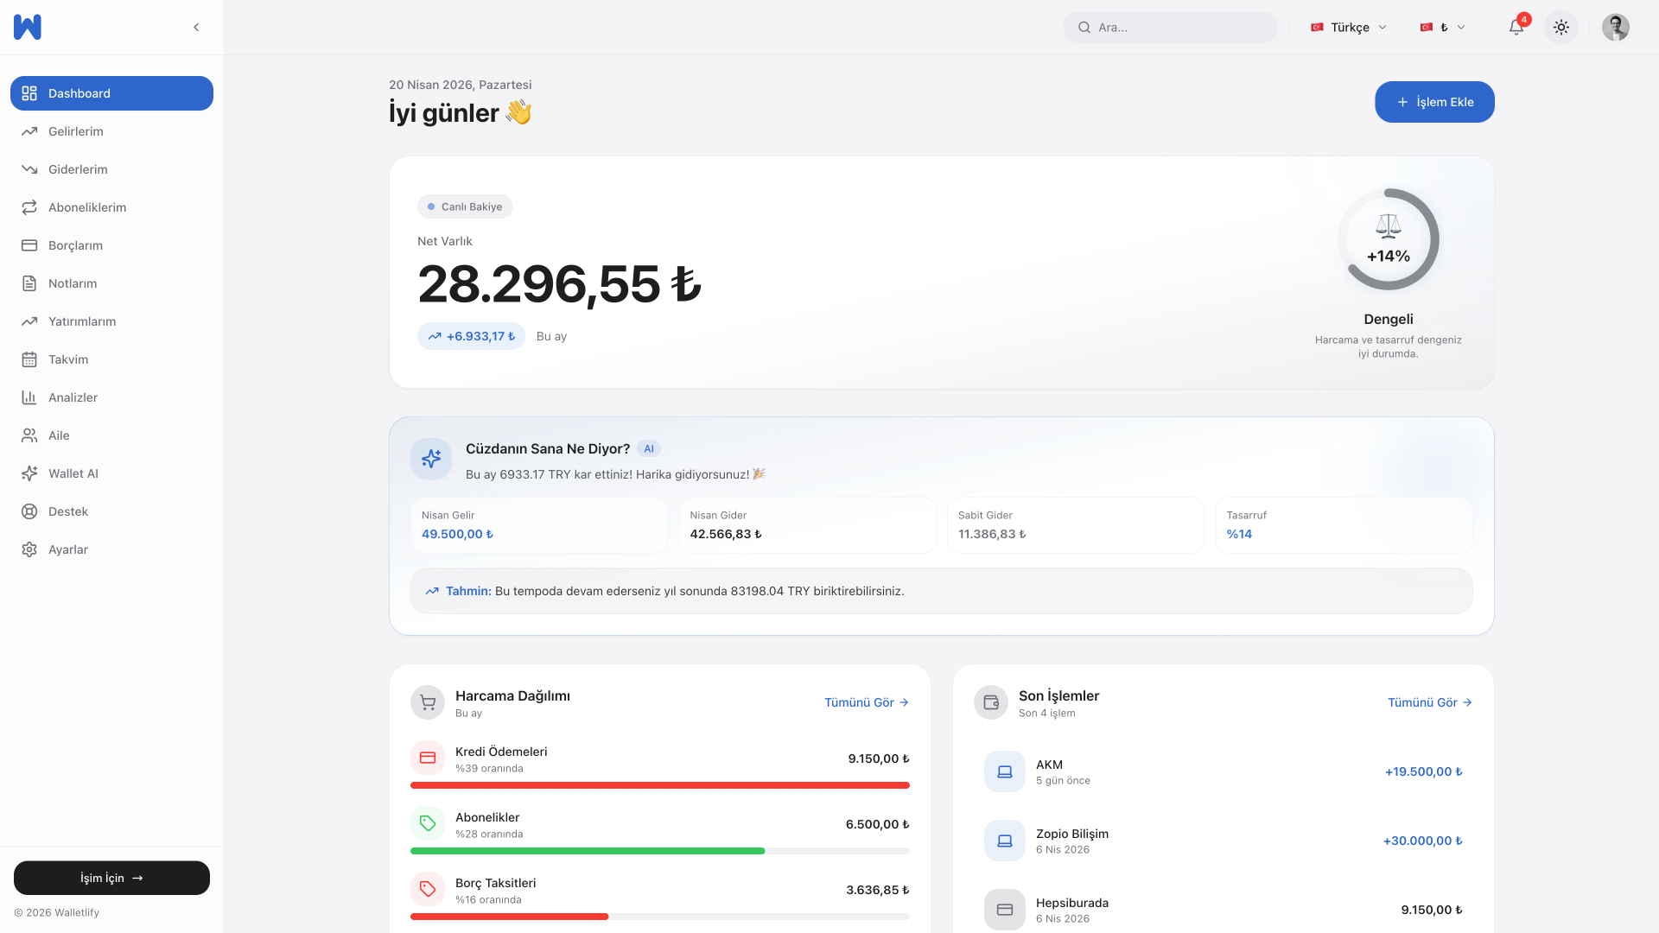Click the green Abonelikler progress bar
Image resolution: width=1659 pixels, height=933 pixels.
(x=588, y=851)
